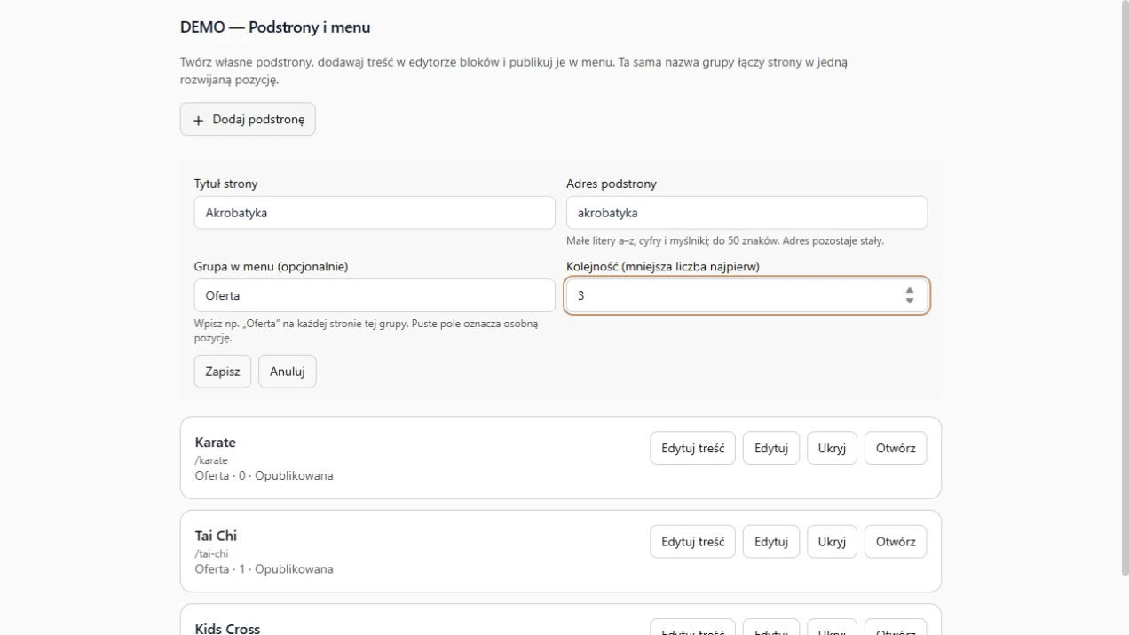1129x635 pixels.
Task: Click the 'DEMO — Podstrony i menu' heading
Action: tap(275, 27)
